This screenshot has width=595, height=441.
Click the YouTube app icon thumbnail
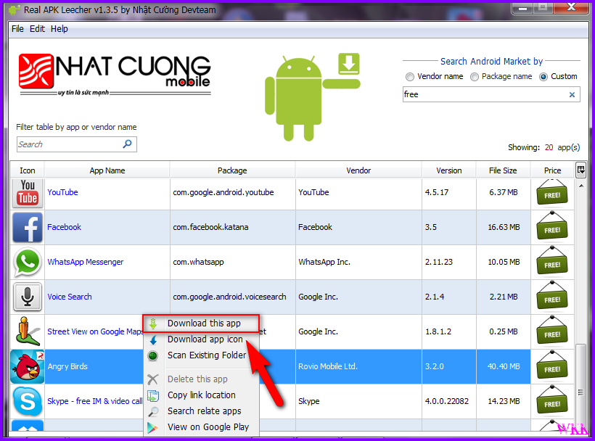(x=28, y=193)
